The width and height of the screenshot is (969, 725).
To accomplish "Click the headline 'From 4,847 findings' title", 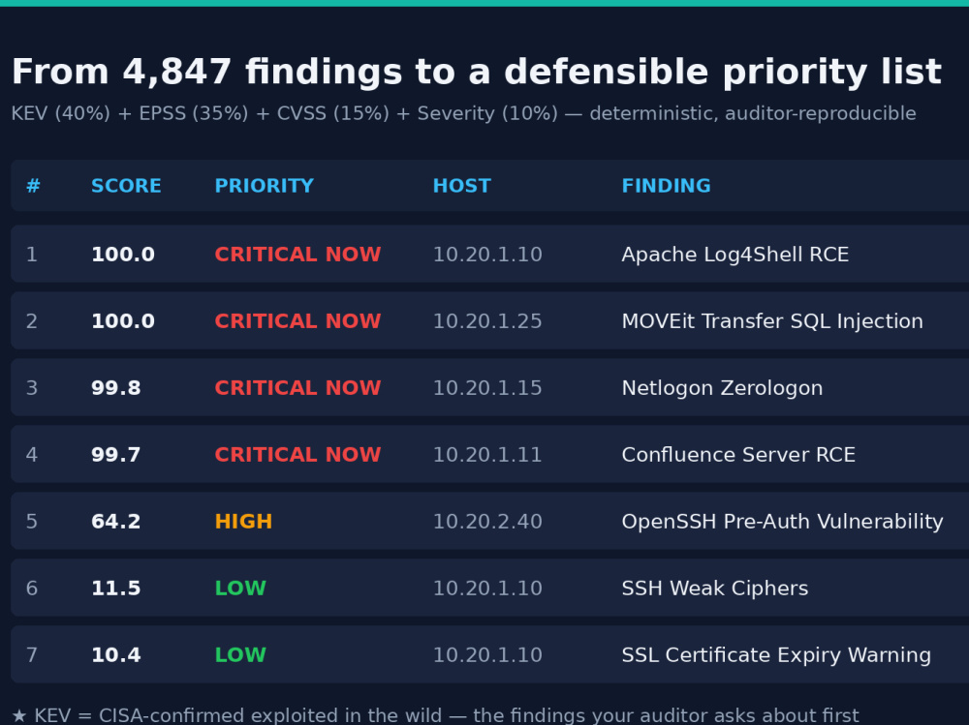I will click(477, 73).
